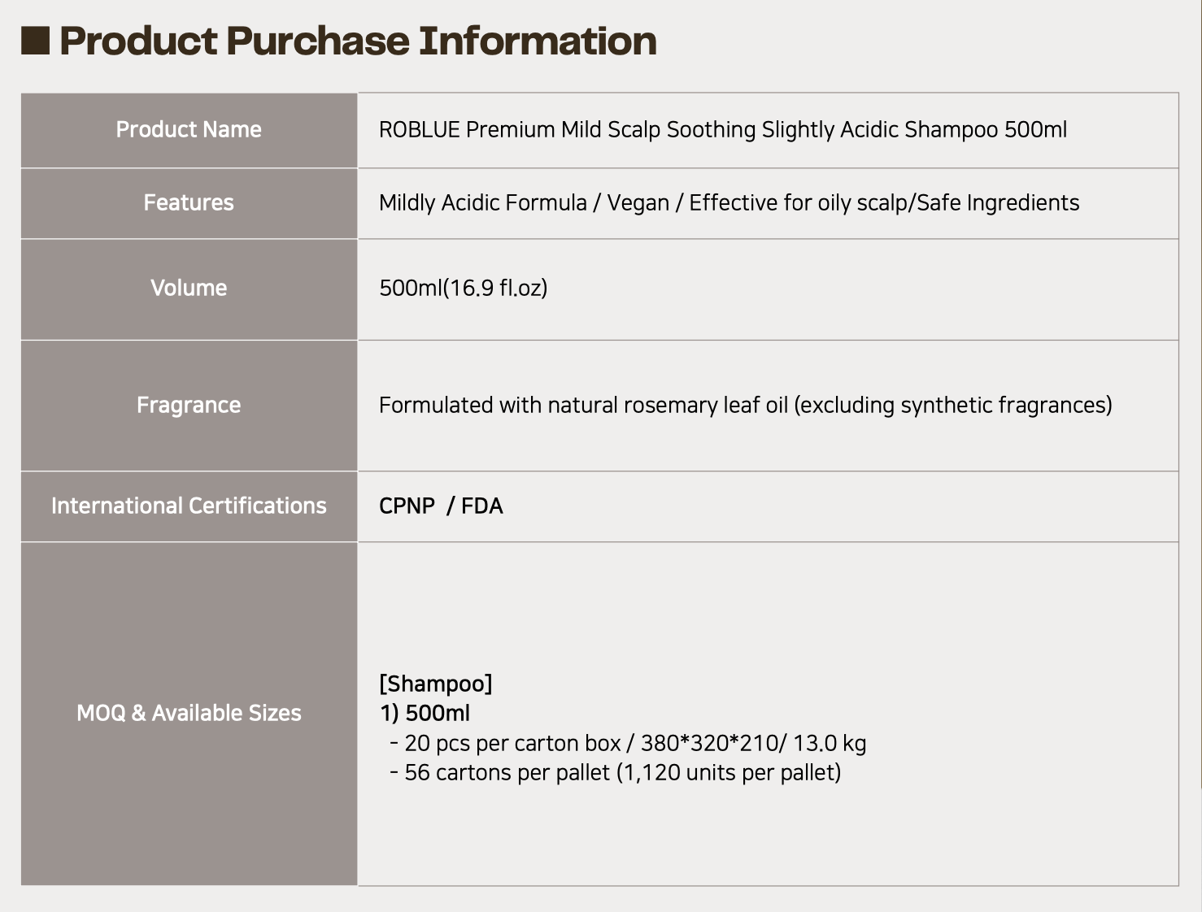
Task: Click the Product Purchase Information heading
Action: [x=358, y=41]
